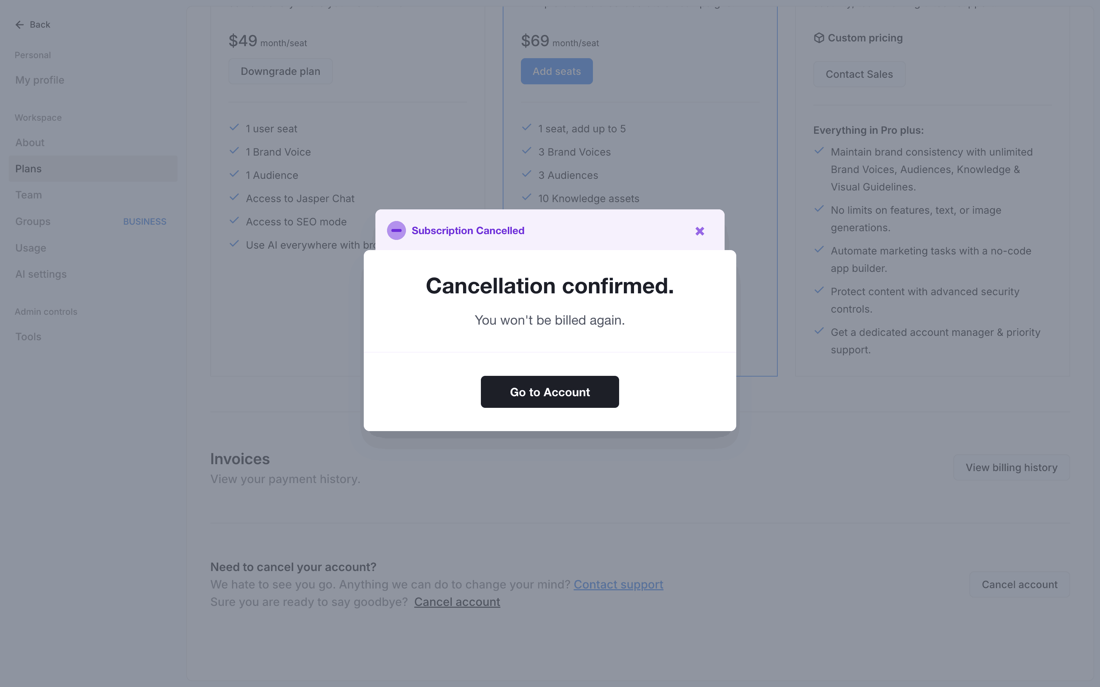
Task: Click the Custom pricing cube icon
Action: coord(819,38)
